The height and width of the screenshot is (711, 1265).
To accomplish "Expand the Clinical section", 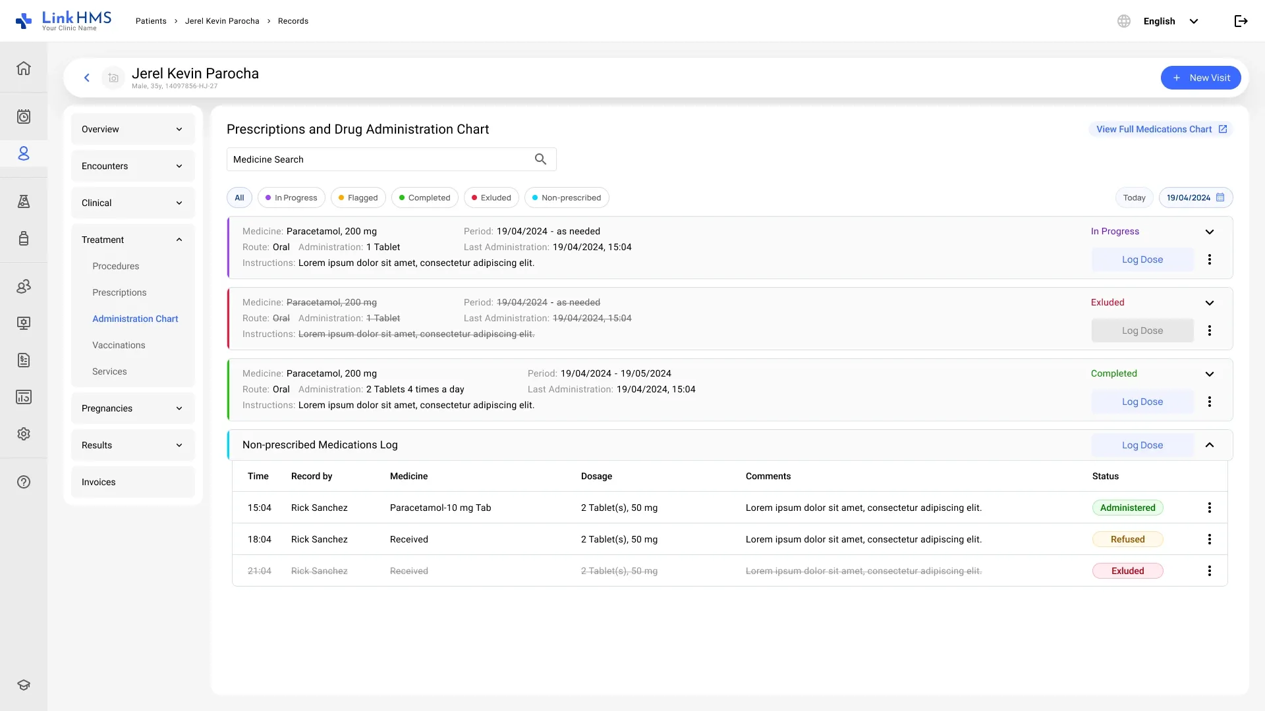I will point(133,203).
